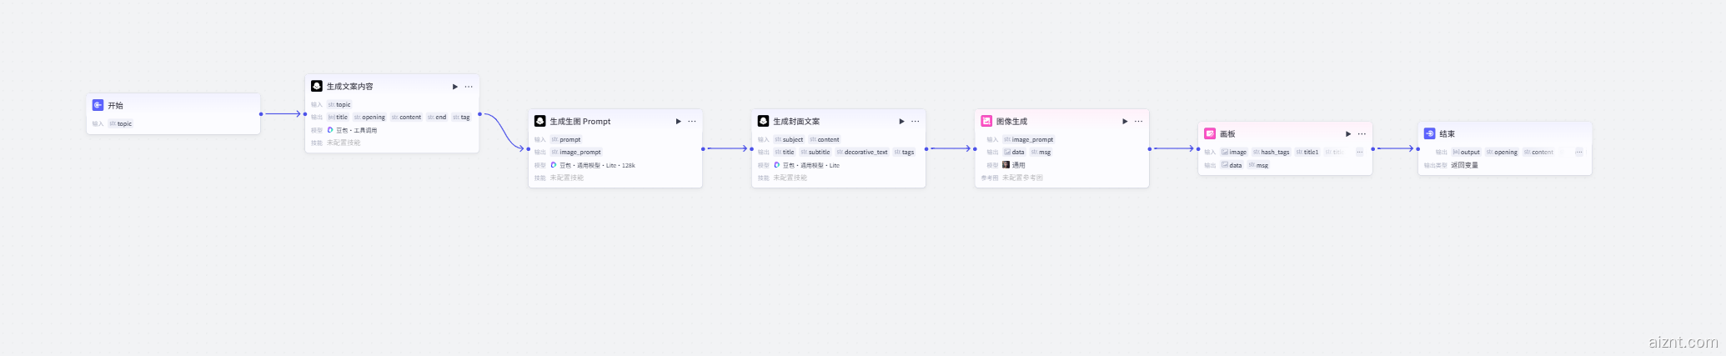The width and height of the screenshot is (1726, 356).
Task: Select the 开始 node title
Action: click(x=115, y=106)
